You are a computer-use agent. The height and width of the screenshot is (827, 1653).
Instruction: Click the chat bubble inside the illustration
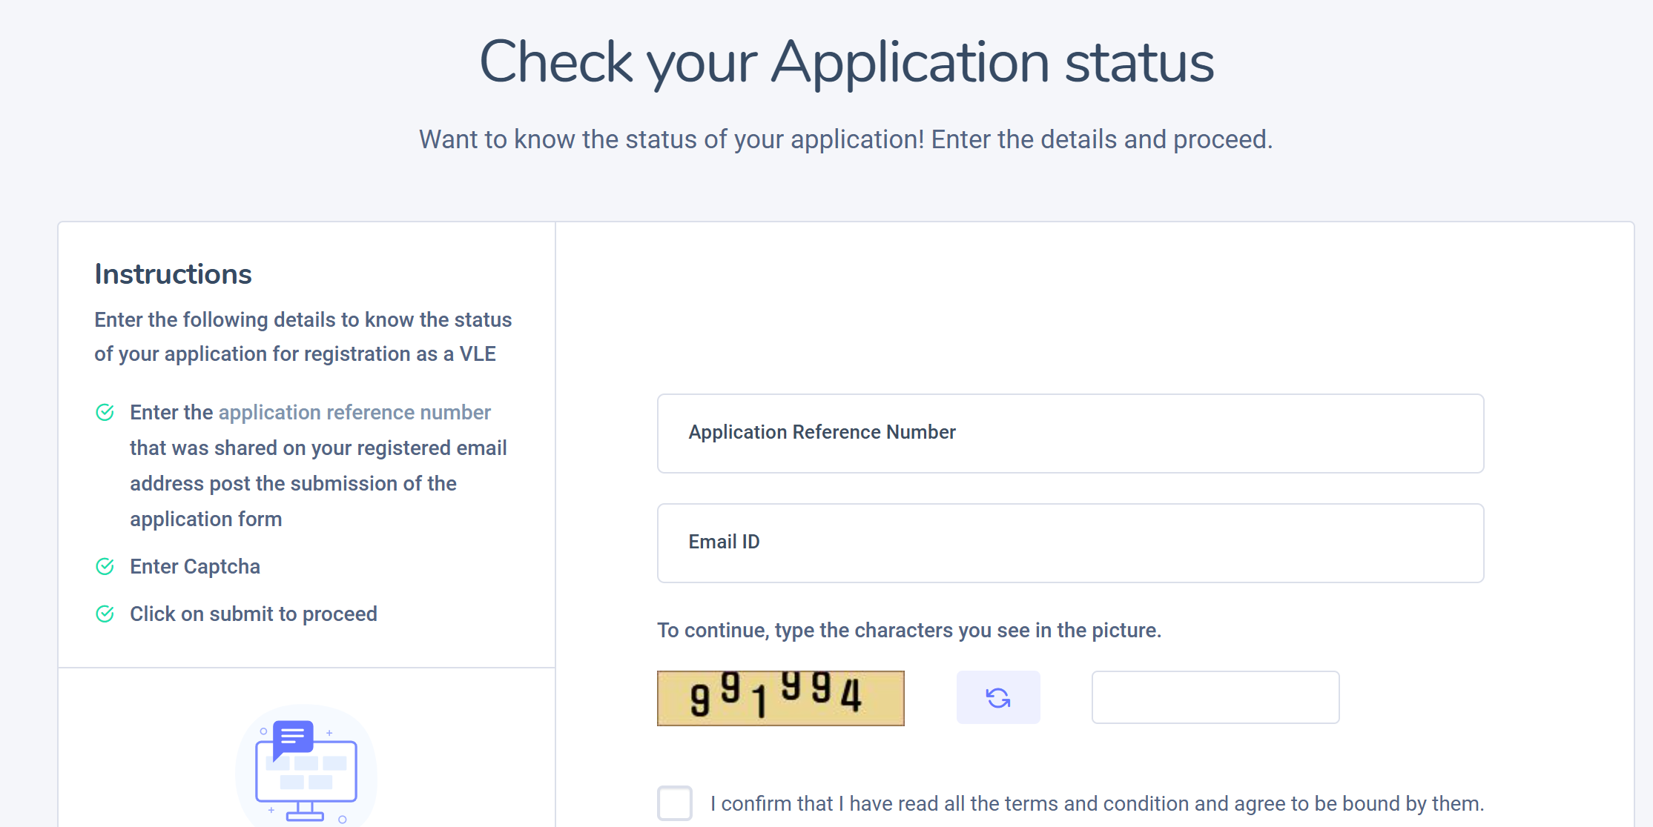coord(291,736)
